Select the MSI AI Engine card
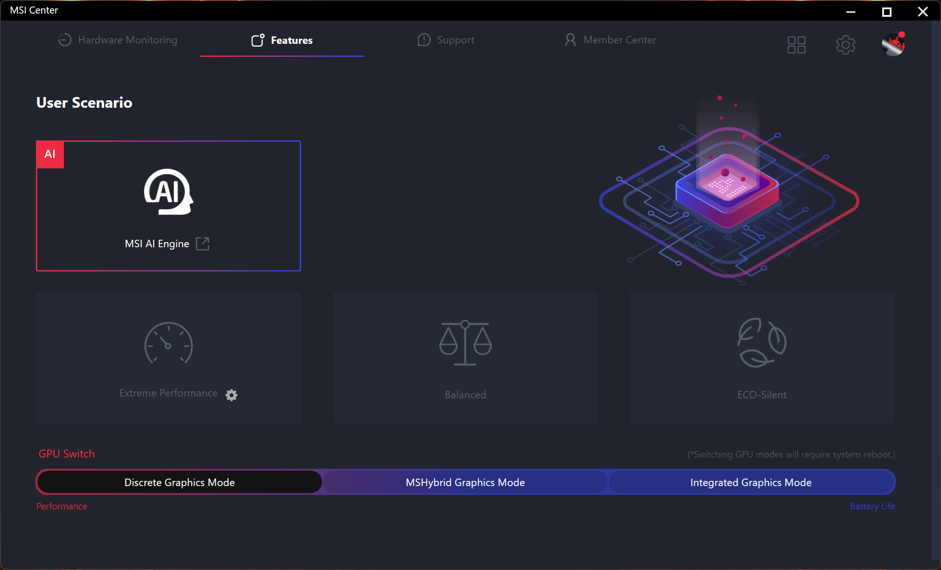 pos(169,206)
